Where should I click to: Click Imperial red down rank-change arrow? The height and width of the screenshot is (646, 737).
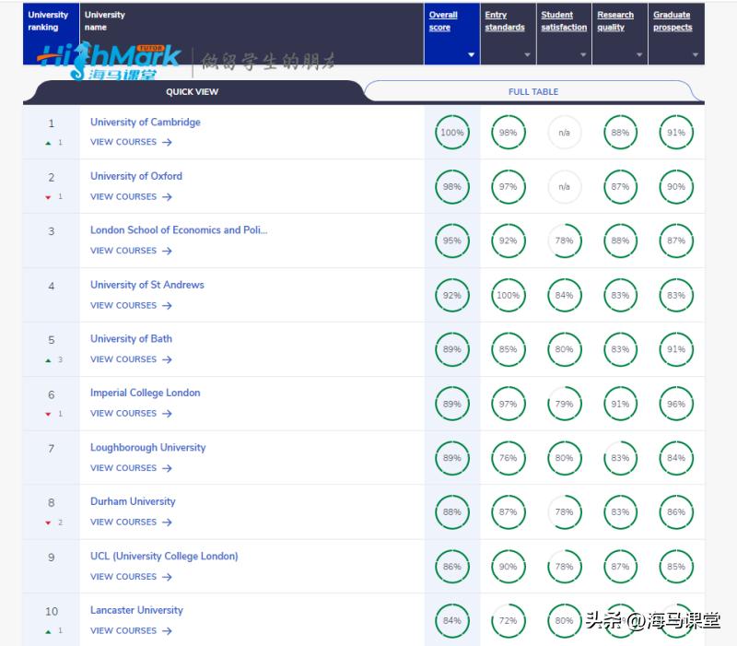click(x=48, y=414)
